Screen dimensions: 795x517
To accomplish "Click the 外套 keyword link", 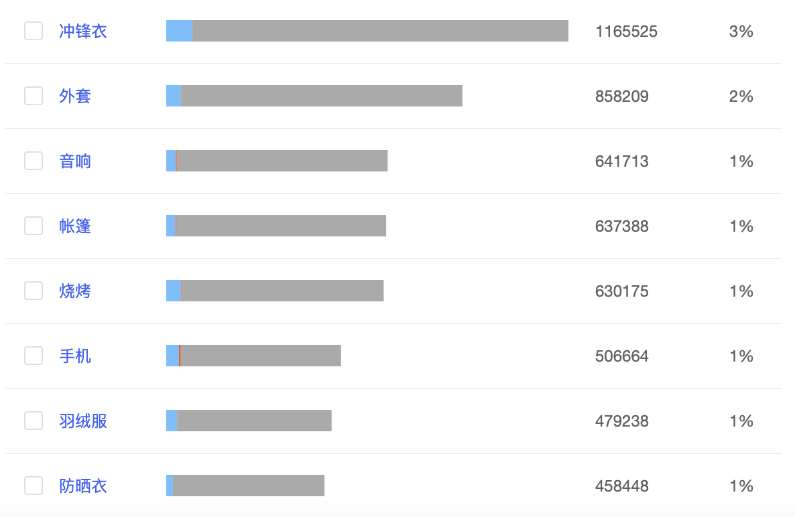I will tap(74, 96).
